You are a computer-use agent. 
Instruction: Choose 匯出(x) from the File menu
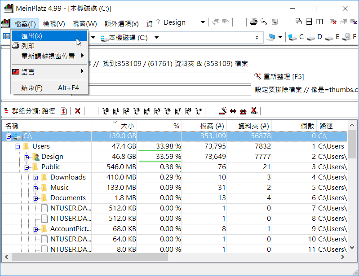coord(32,35)
